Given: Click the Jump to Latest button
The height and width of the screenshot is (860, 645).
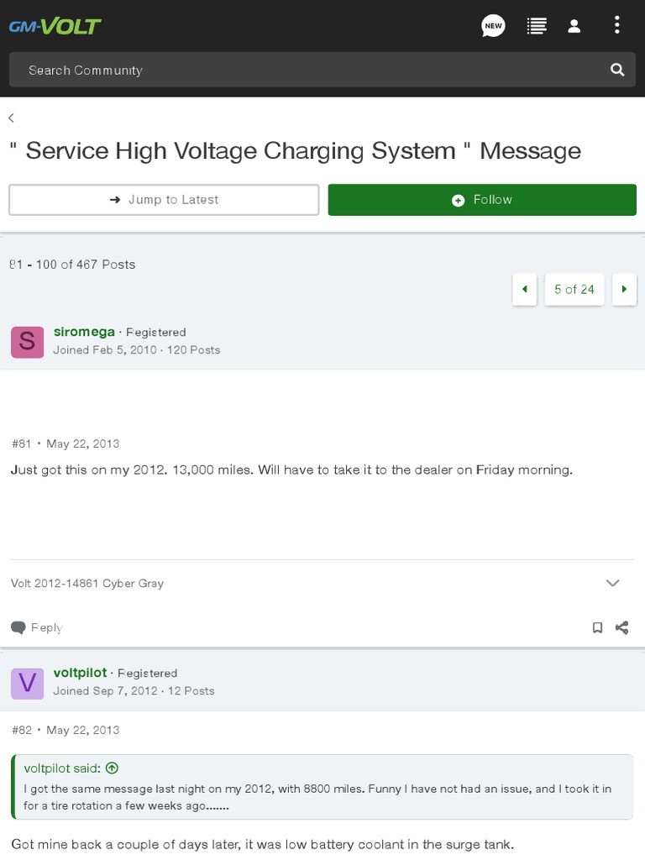Looking at the screenshot, I should (164, 200).
